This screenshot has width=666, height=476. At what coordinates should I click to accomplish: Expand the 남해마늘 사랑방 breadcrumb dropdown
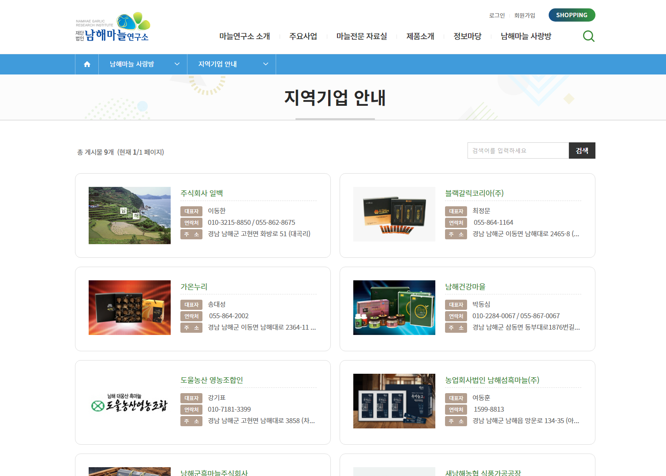(x=143, y=64)
